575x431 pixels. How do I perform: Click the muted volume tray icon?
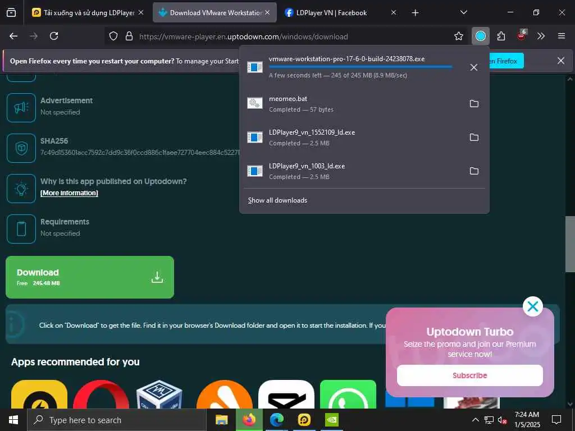point(502,420)
